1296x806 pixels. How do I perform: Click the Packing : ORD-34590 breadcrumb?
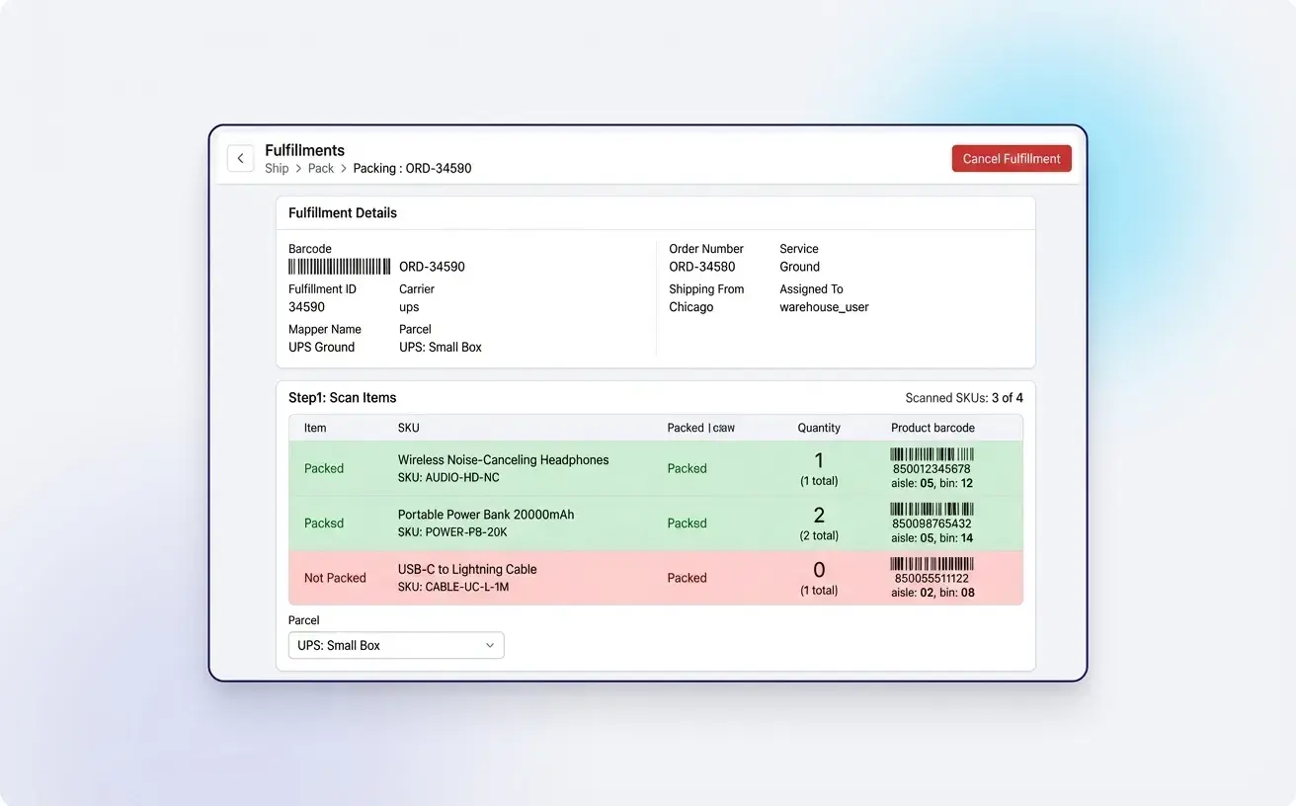coord(412,168)
